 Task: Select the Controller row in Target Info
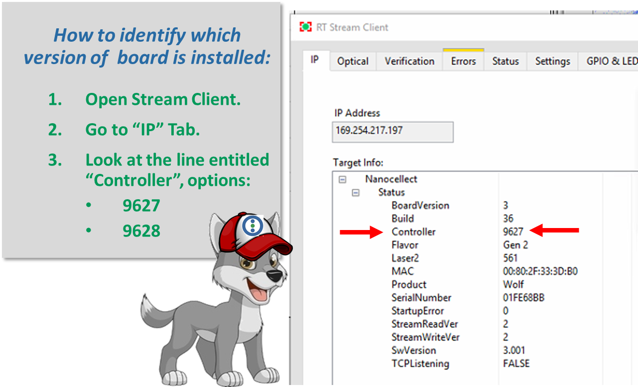click(413, 232)
